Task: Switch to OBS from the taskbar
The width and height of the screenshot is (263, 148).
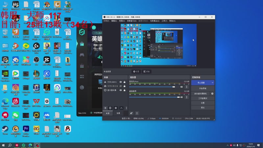Action: (37, 145)
